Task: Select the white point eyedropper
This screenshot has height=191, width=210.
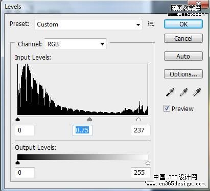Action: [197, 92]
